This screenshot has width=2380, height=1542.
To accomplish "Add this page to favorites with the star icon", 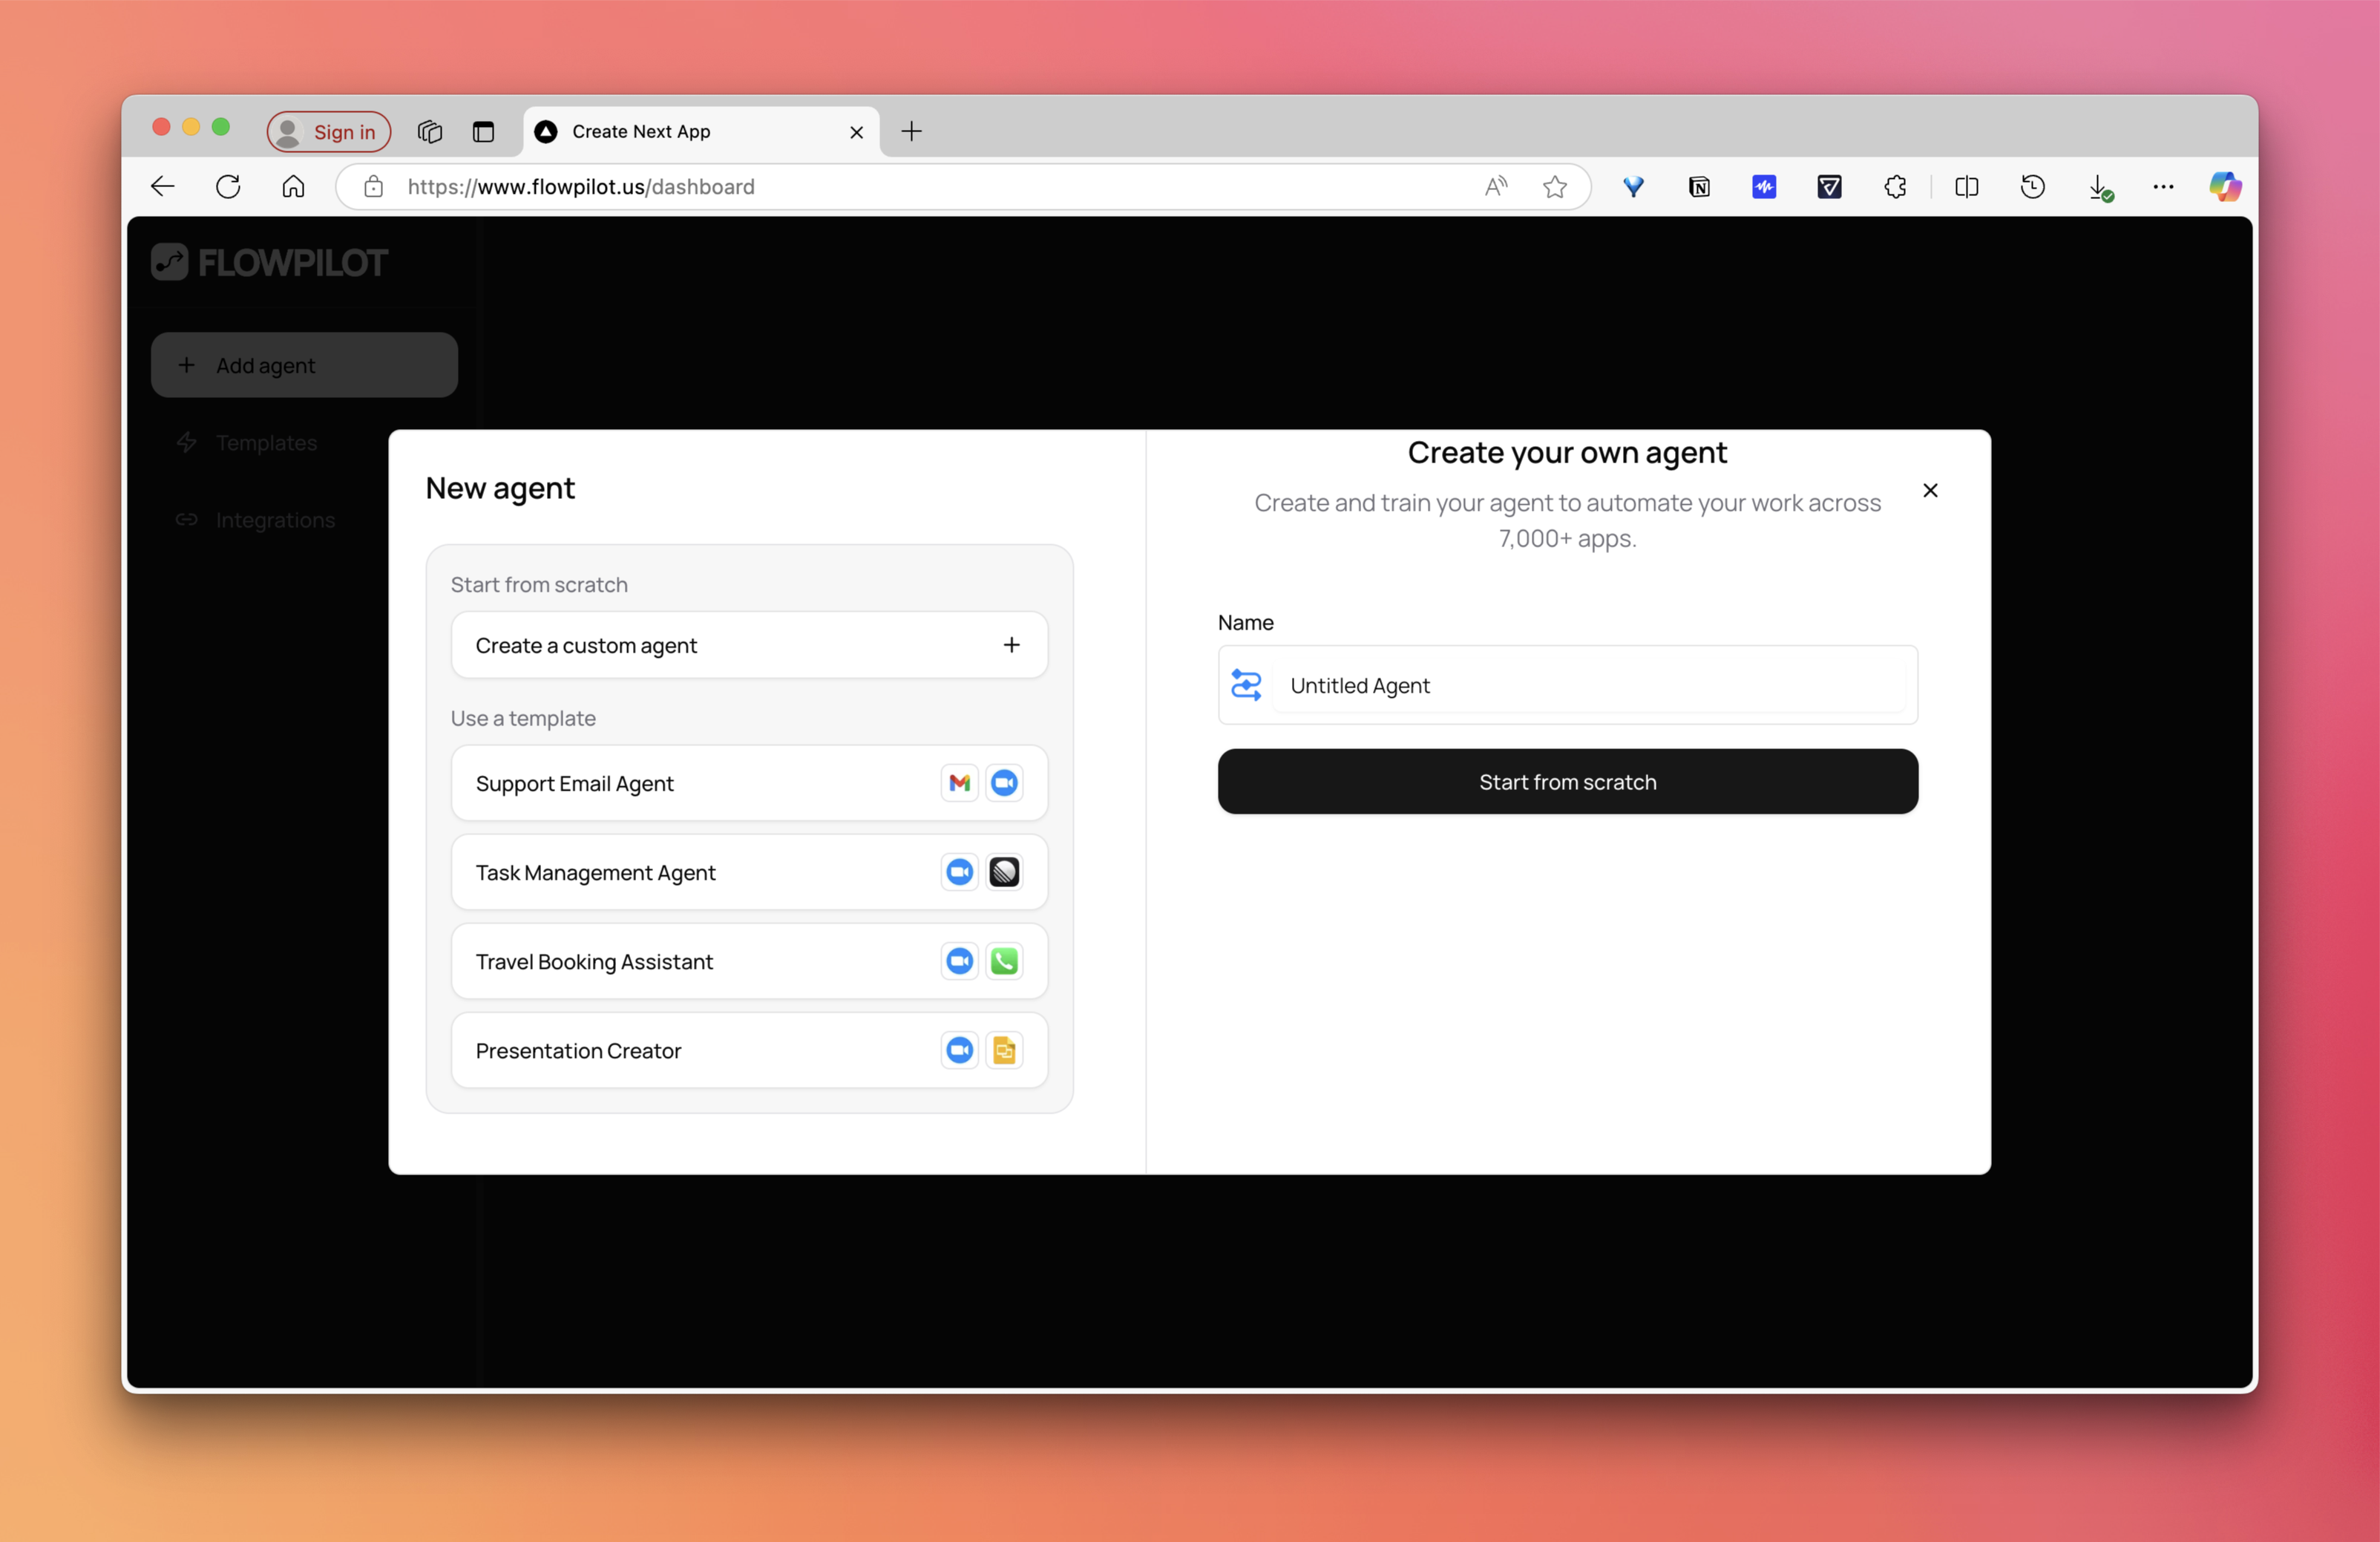I will [1554, 187].
